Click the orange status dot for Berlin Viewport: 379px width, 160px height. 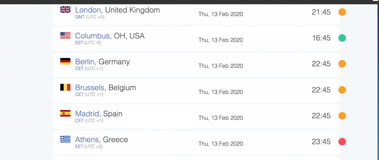[x=342, y=64]
